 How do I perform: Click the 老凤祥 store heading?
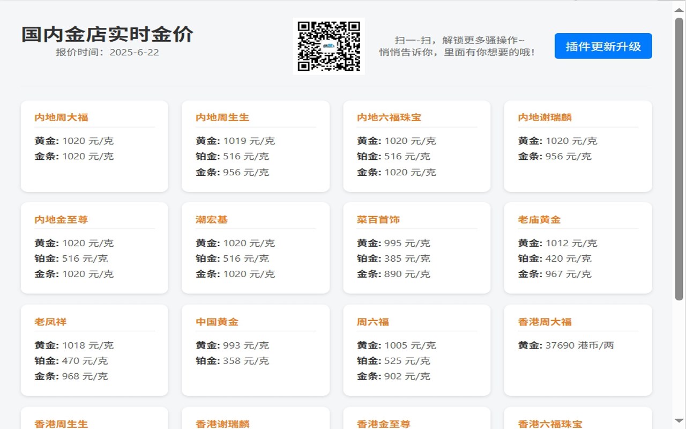coord(51,321)
